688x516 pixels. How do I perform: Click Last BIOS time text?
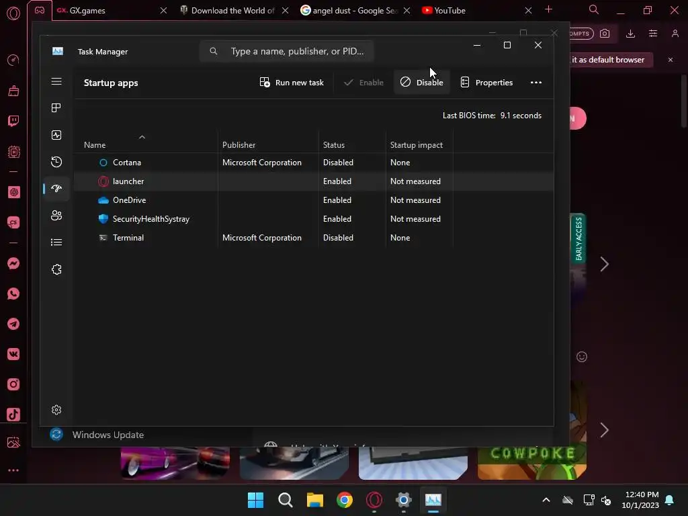(x=492, y=116)
